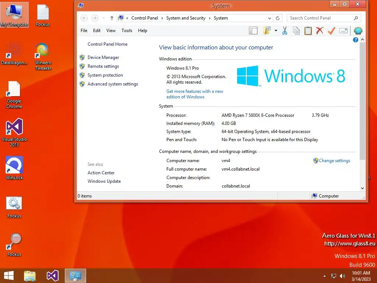
Task: Expand the chevron after Control Panel breadcrumb
Action: tap(162, 18)
